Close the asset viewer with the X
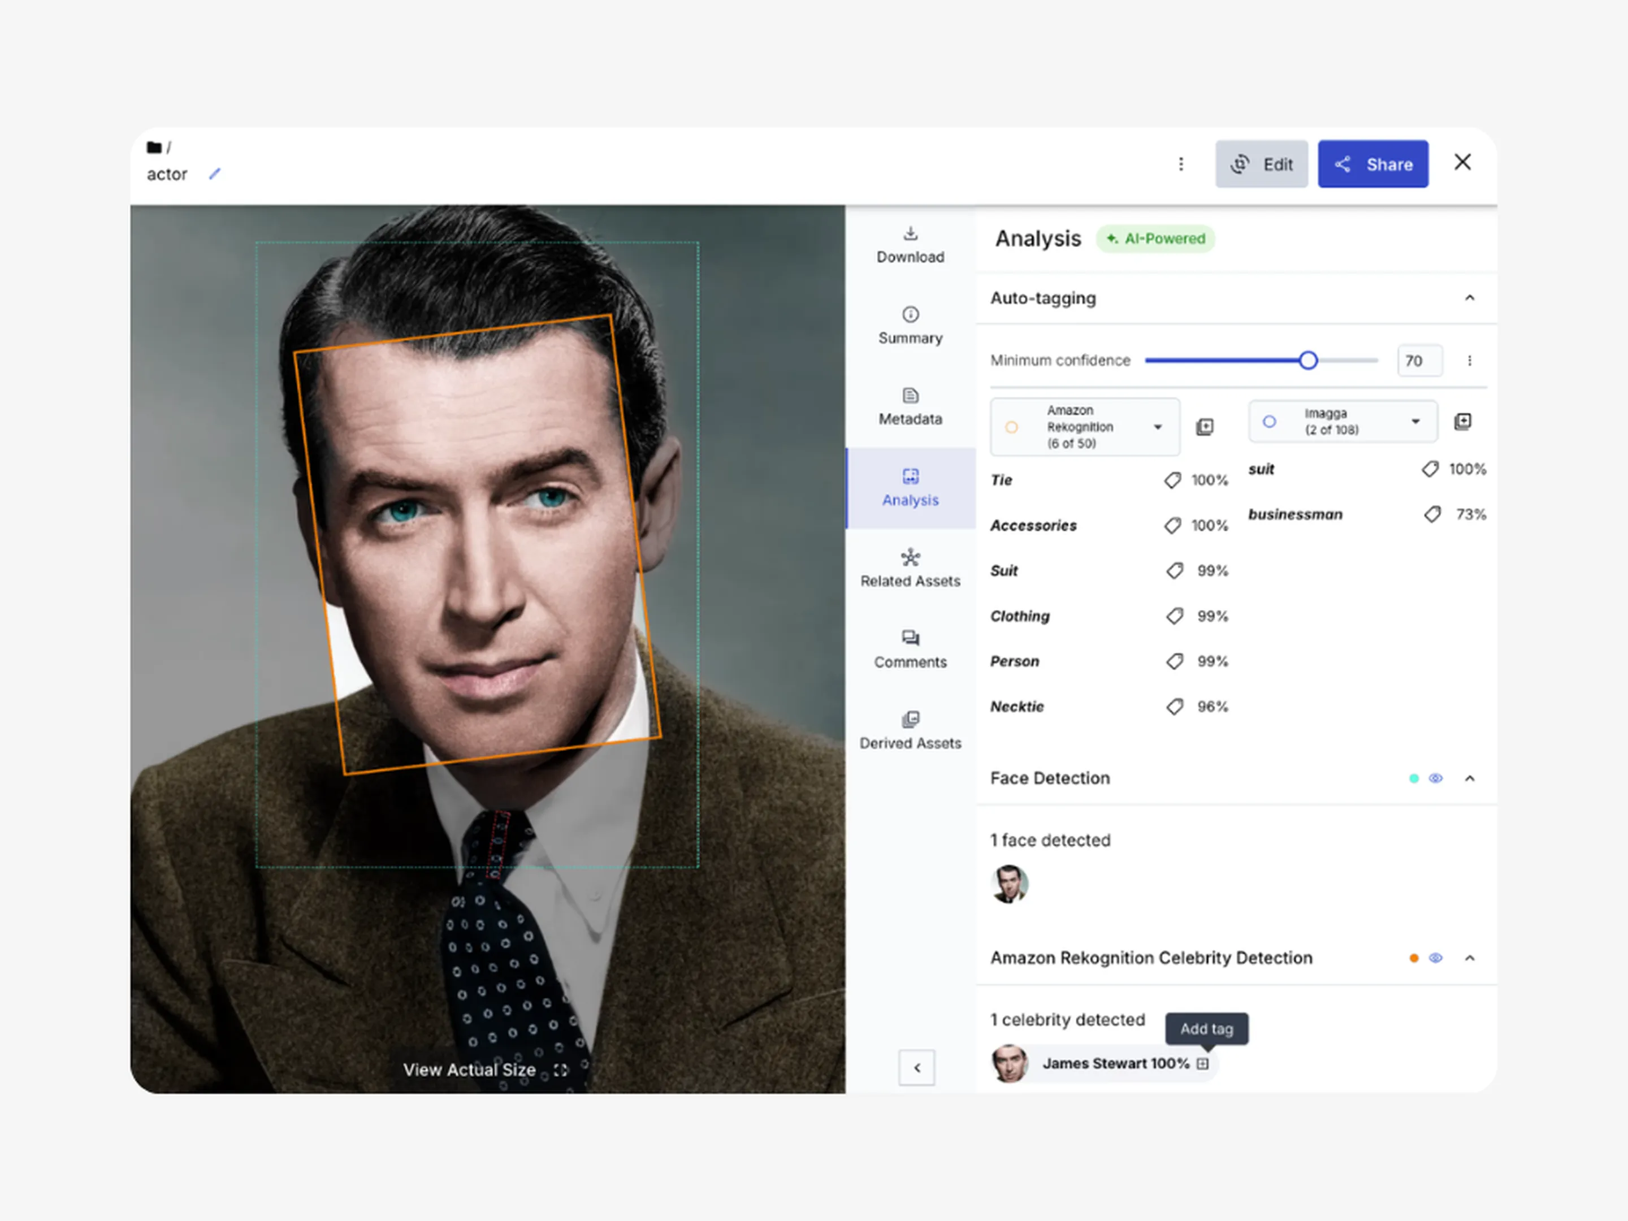The width and height of the screenshot is (1628, 1221). [x=1462, y=162]
